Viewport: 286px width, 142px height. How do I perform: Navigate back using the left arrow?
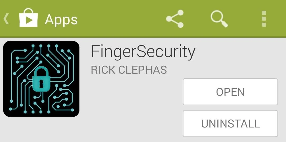click(x=6, y=19)
